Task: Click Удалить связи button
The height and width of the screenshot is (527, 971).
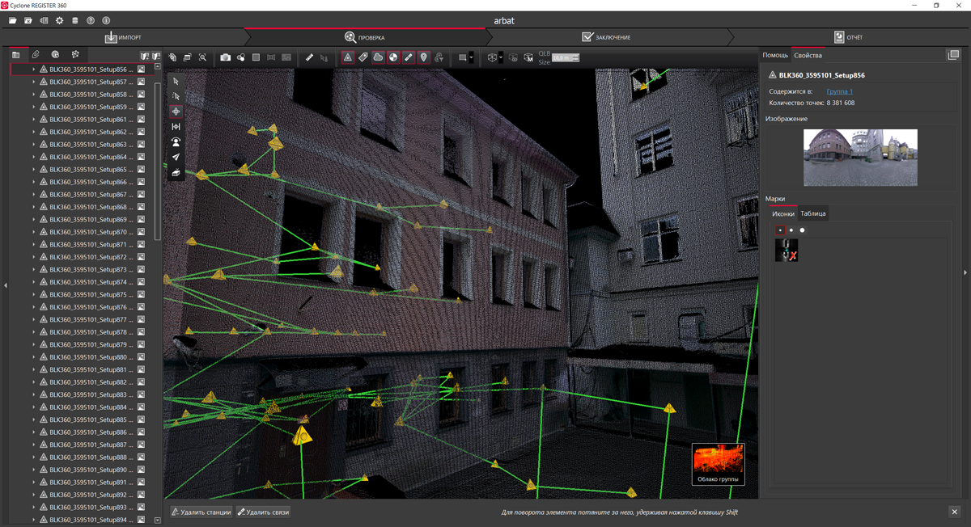Action: click(x=263, y=512)
